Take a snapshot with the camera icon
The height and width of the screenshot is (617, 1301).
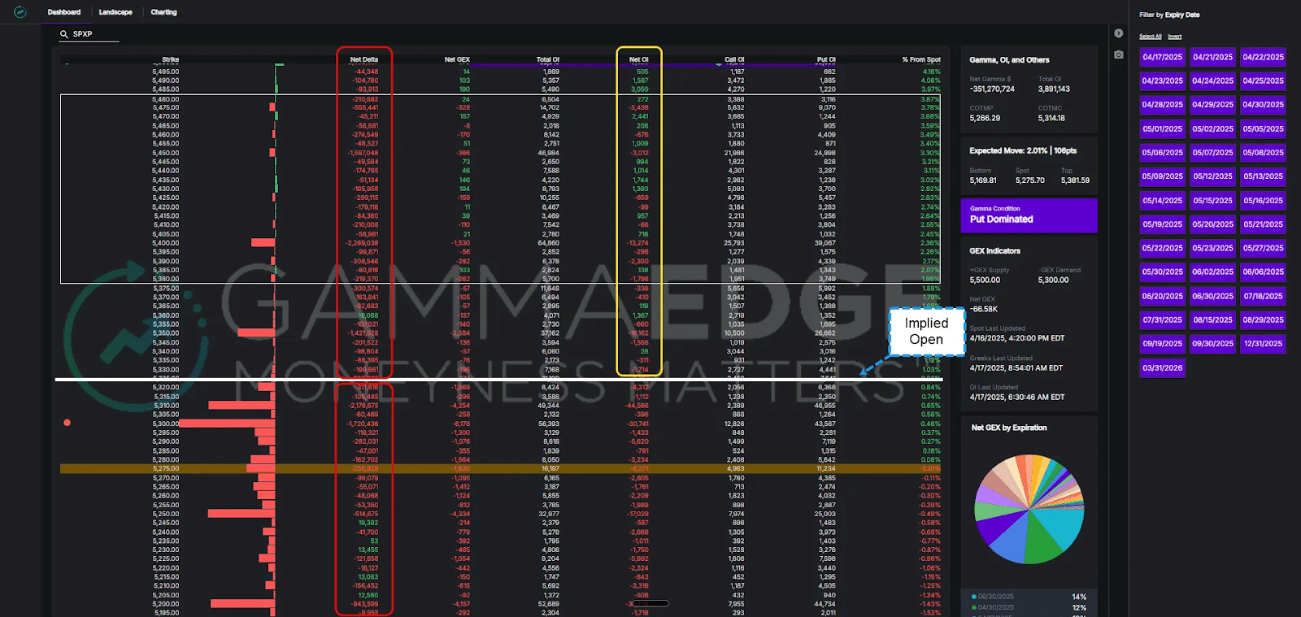(1119, 54)
